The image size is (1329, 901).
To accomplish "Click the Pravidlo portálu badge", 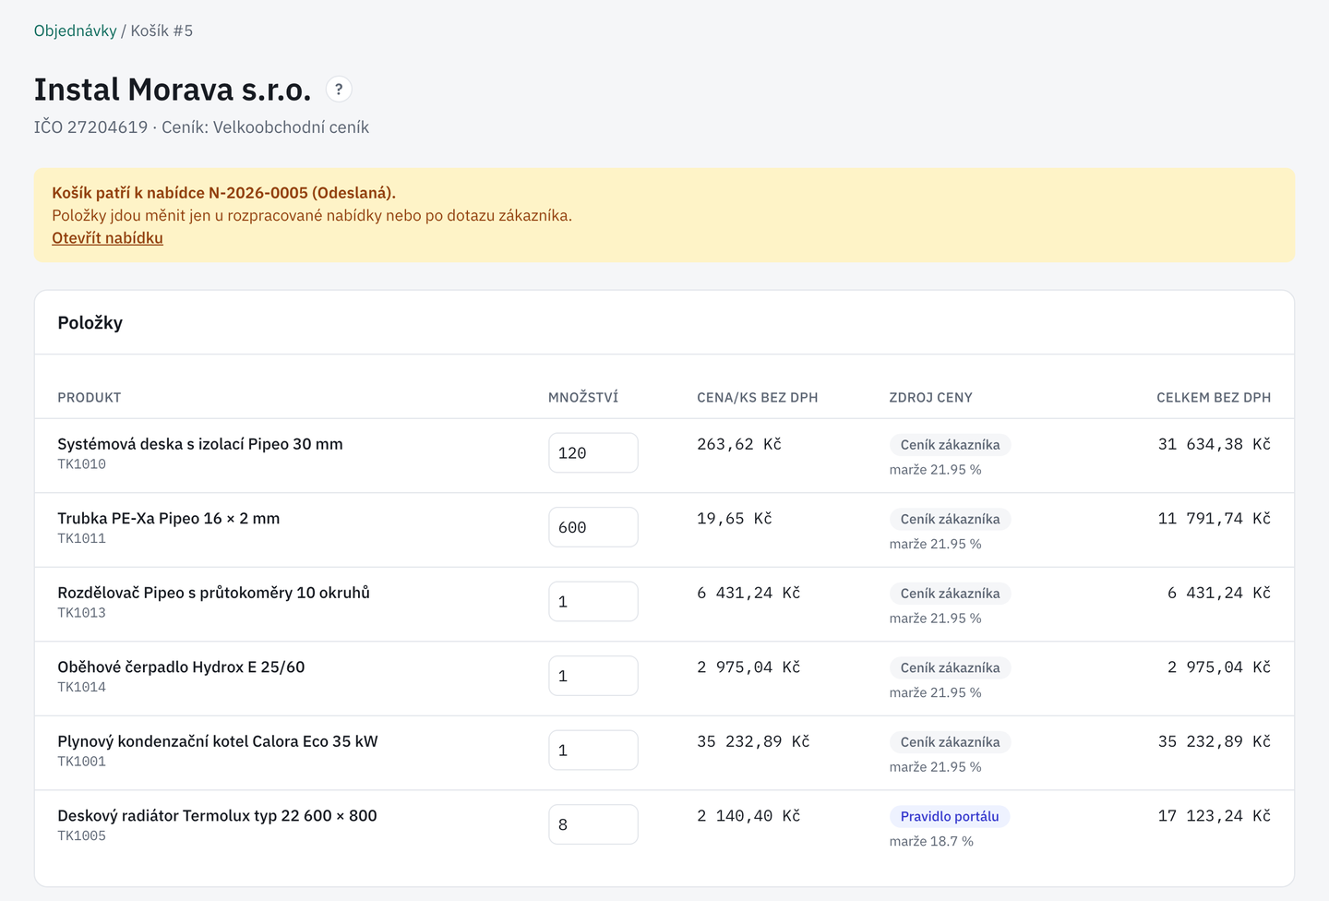I will tap(950, 816).
